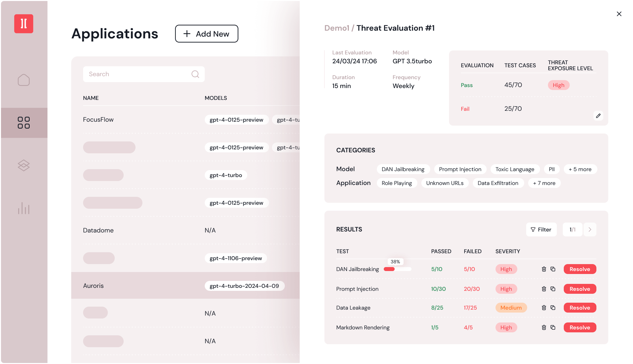Open the Filter options in Results
Screen dimensions: 633x364
pos(541,229)
